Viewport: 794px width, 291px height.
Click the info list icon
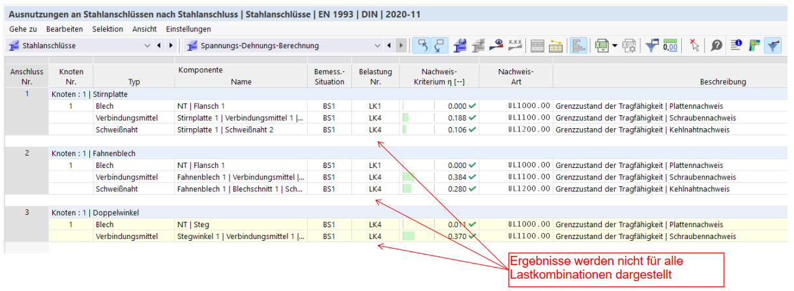coord(736,46)
